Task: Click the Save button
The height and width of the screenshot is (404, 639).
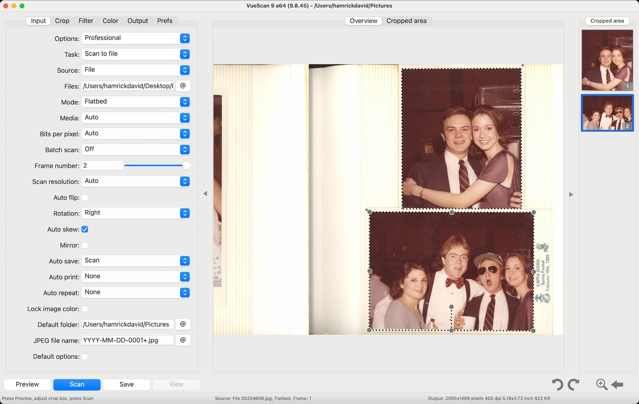Action: tap(127, 384)
